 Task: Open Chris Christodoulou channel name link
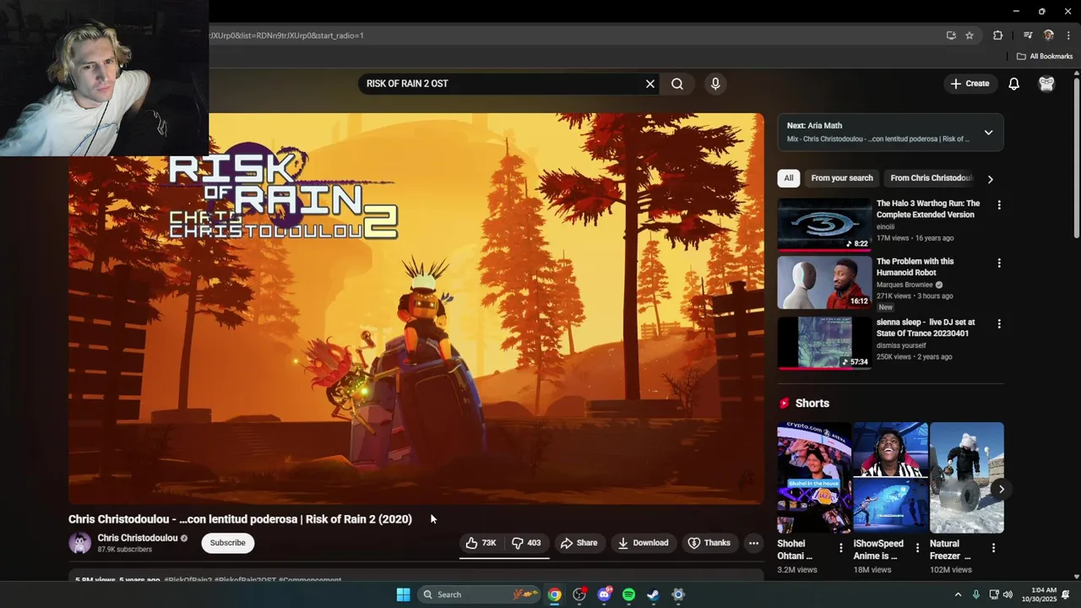click(138, 538)
